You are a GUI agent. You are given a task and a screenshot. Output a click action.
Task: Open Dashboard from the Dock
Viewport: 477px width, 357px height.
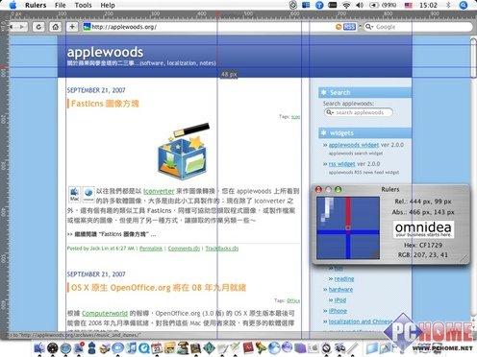coord(53,348)
